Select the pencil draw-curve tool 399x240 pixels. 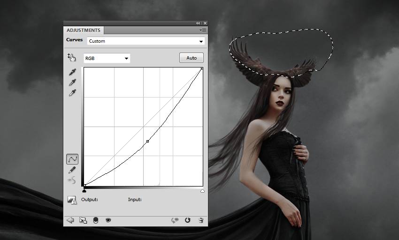(72, 170)
